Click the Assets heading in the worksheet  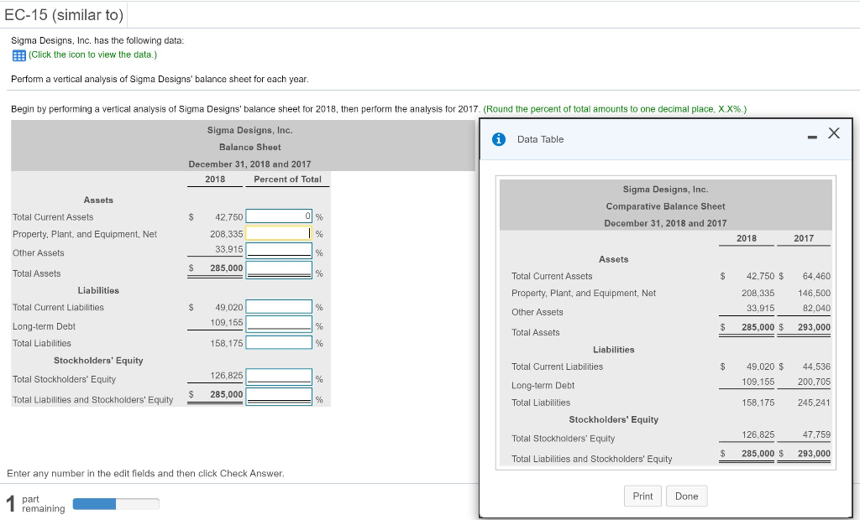coord(98,200)
